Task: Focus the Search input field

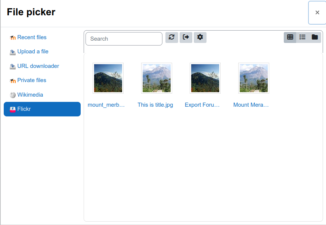Action: 124,39
